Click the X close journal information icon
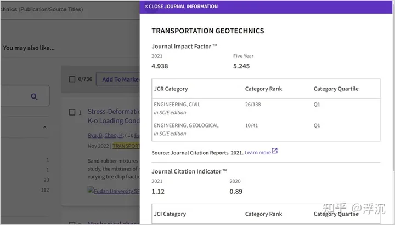395x225 pixels. (x=146, y=7)
